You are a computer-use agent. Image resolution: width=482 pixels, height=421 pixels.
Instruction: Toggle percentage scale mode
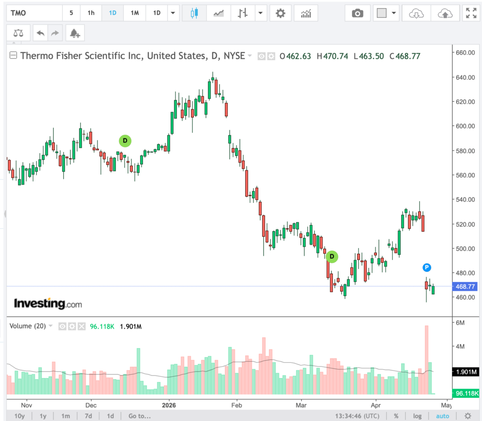point(396,416)
